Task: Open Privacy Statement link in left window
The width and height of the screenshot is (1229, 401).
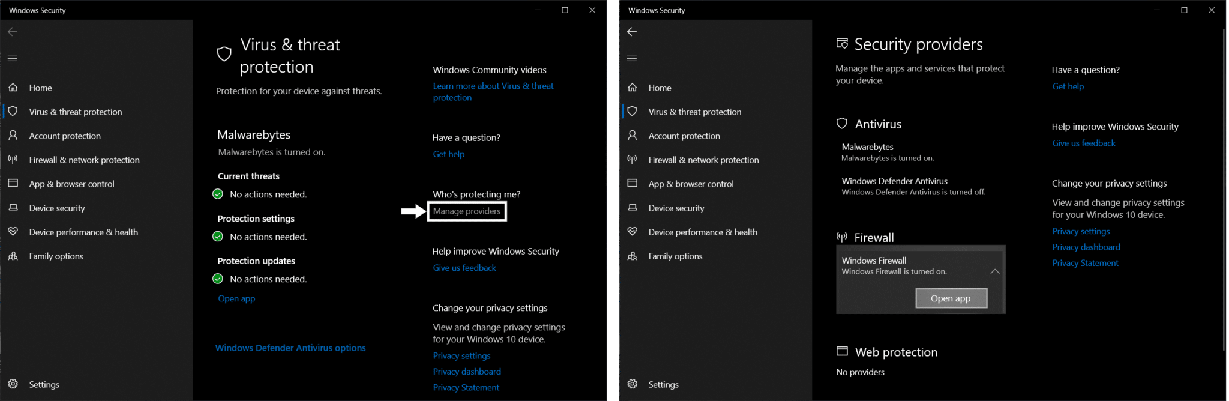Action: point(466,388)
